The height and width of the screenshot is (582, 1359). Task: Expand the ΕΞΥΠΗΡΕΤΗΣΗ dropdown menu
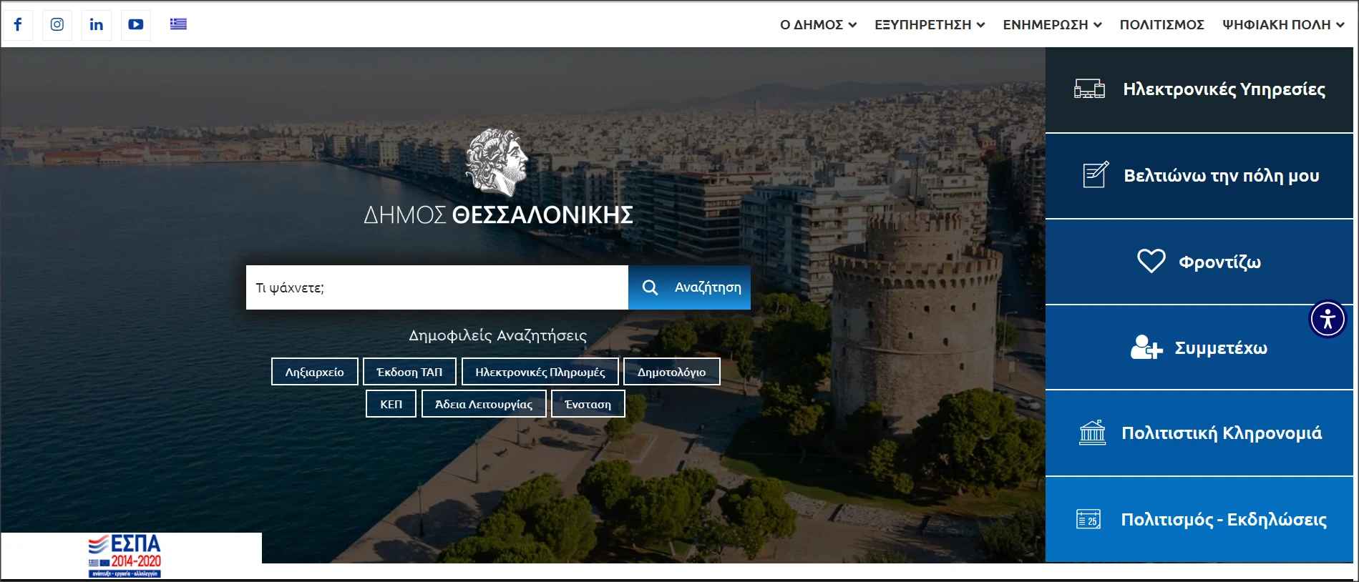pyautogui.click(x=930, y=25)
